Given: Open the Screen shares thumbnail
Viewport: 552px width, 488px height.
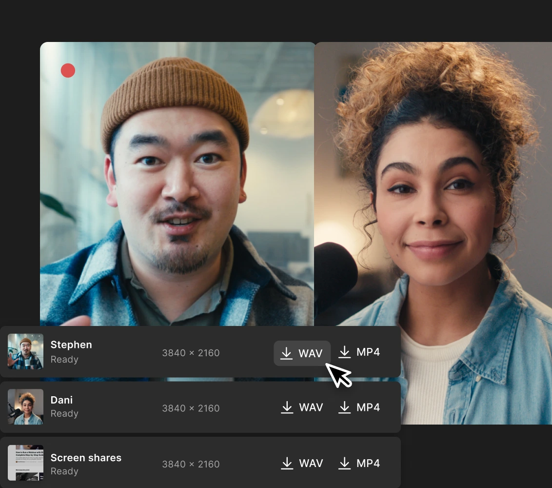Looking at the screenshot, I should [x=26, y=463].
